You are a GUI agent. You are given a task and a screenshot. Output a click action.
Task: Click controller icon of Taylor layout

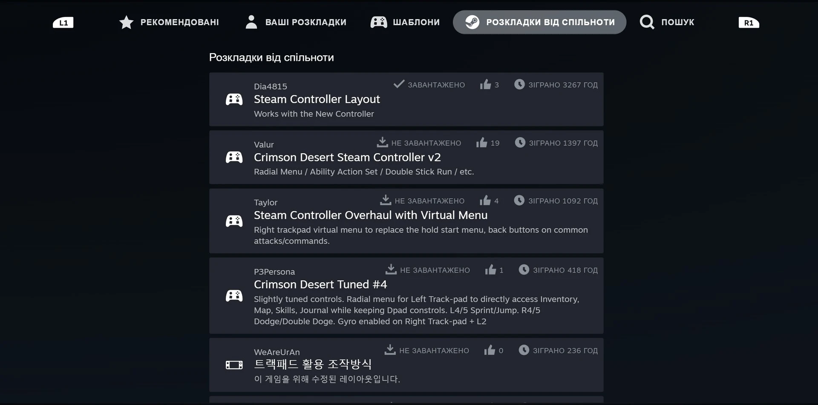234,221
